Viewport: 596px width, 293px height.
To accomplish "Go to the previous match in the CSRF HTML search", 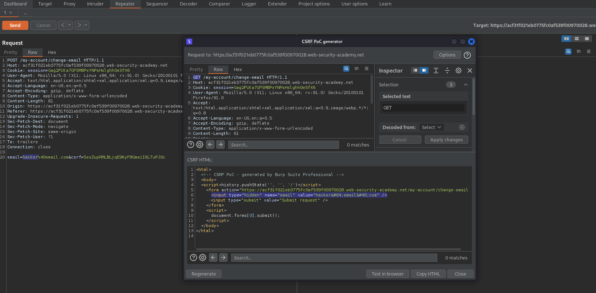I will [x=213, y=258].
